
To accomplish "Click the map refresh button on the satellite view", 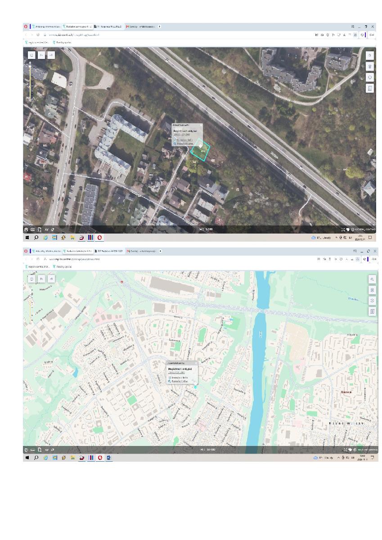I will point(31,55).
